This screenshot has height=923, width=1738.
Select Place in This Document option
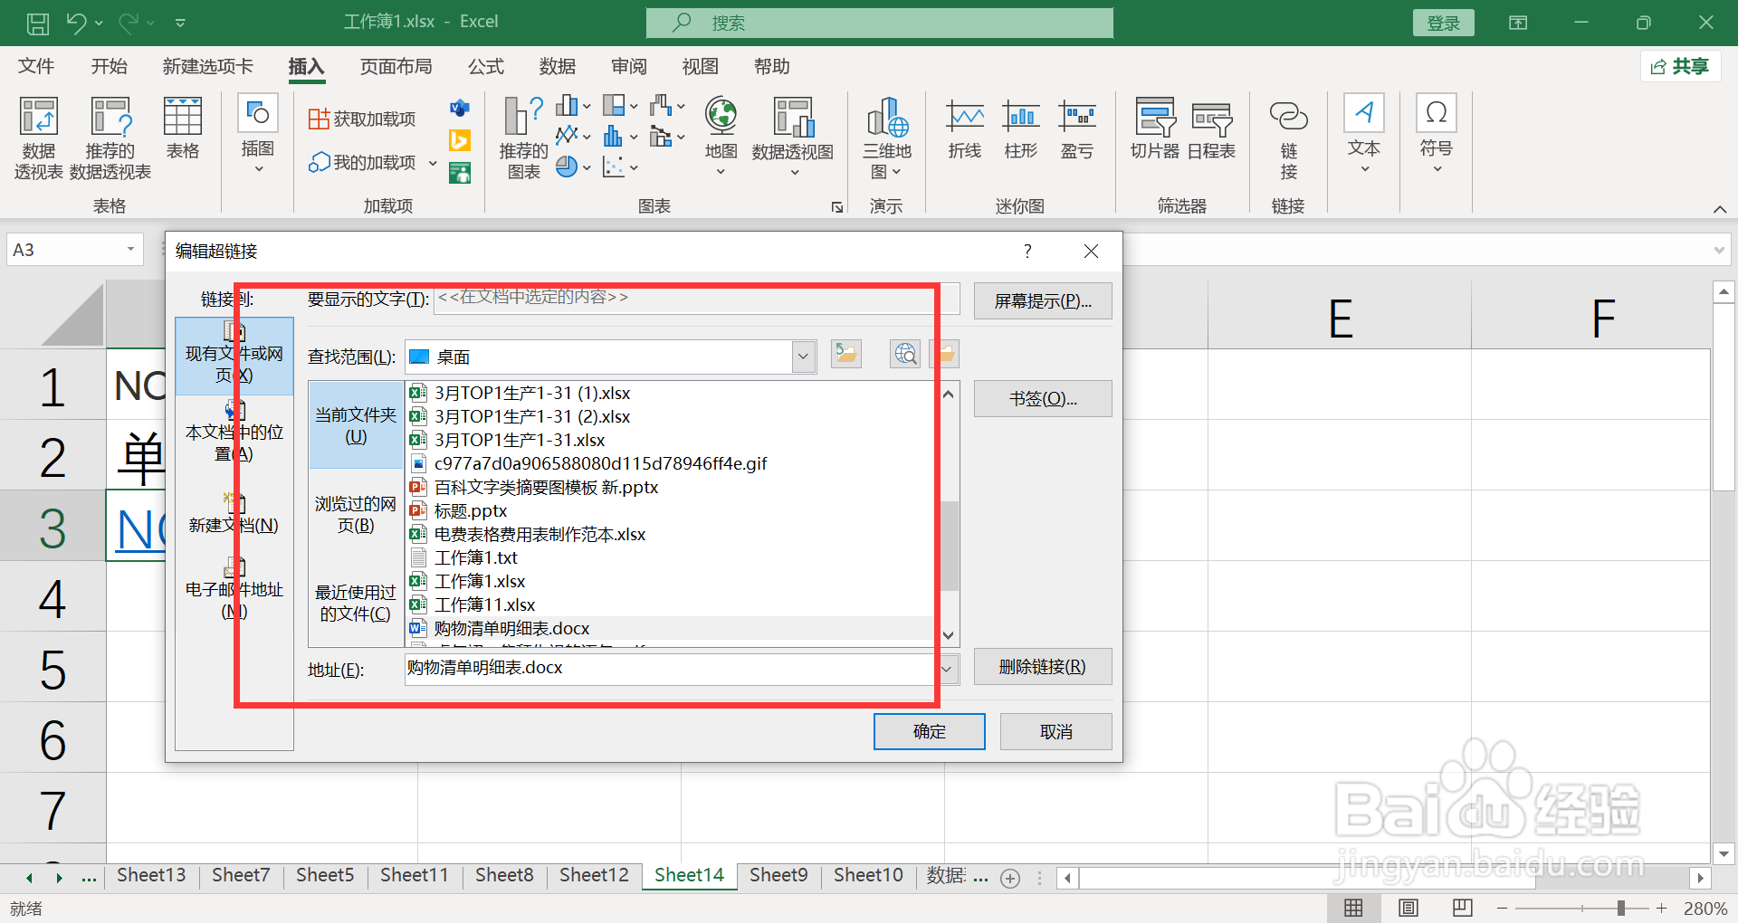pos(234,433)
